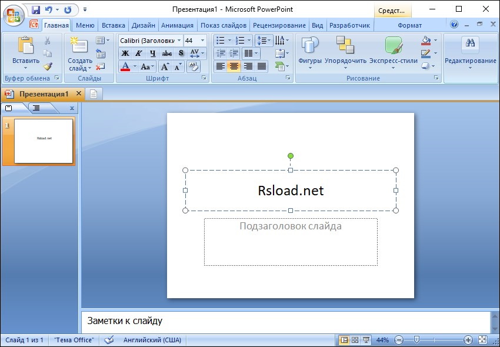The image size is (500, 347).
Task: Click the Упорядочить arrange icon
Action: pos(345,45)
